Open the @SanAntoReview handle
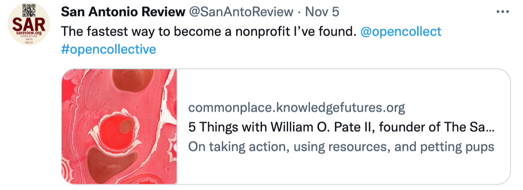 point(241,12)
